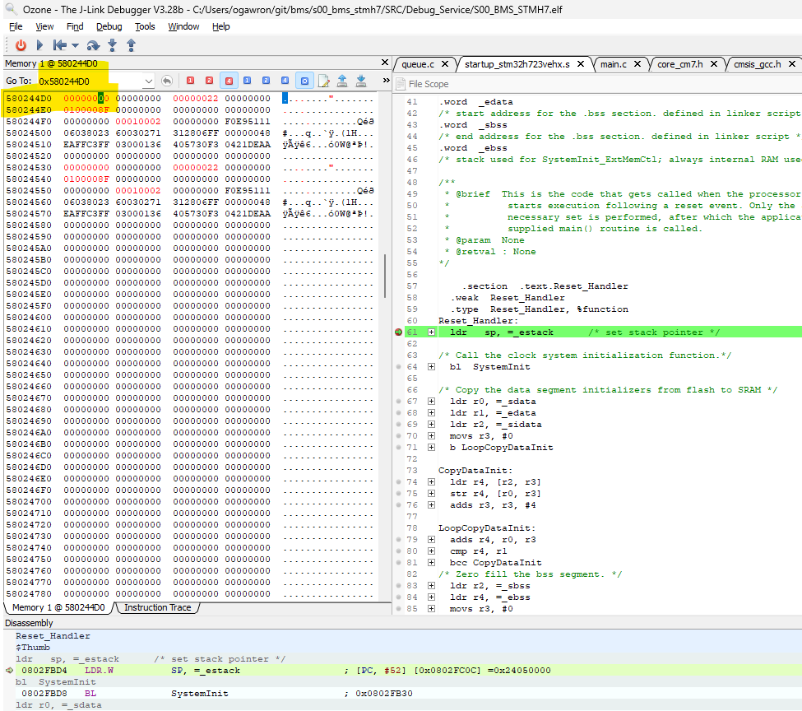The height and width of the screenshot is (711, 802).
Task: Reset the program with the reset arrow icon
Action: pyautogui.click(x=59, y=45)
